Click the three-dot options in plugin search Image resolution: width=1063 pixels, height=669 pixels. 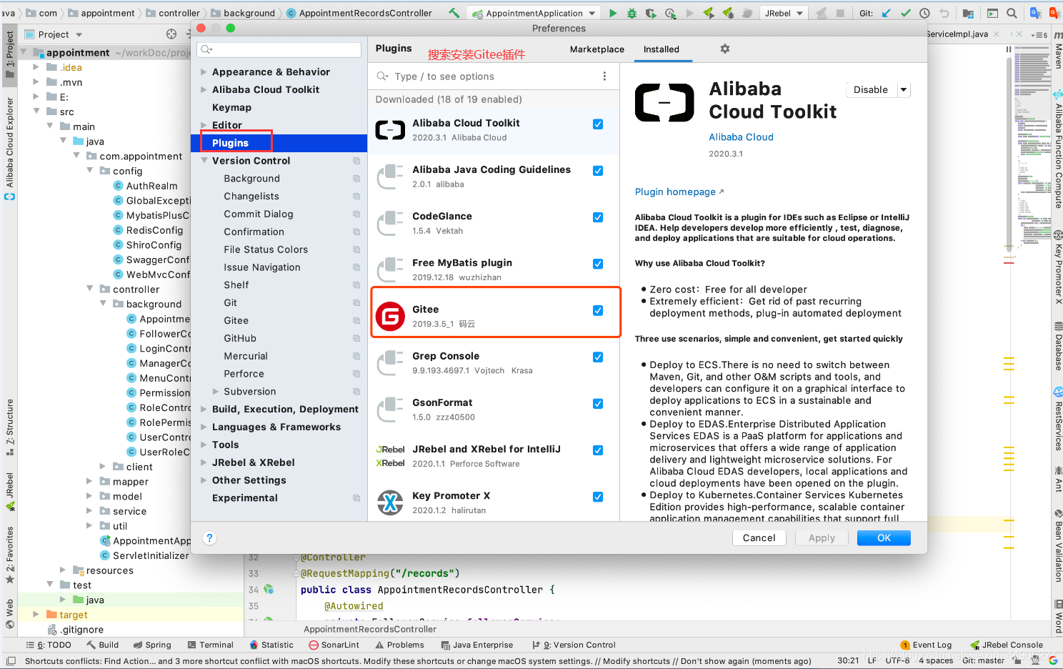pos(604,76)
